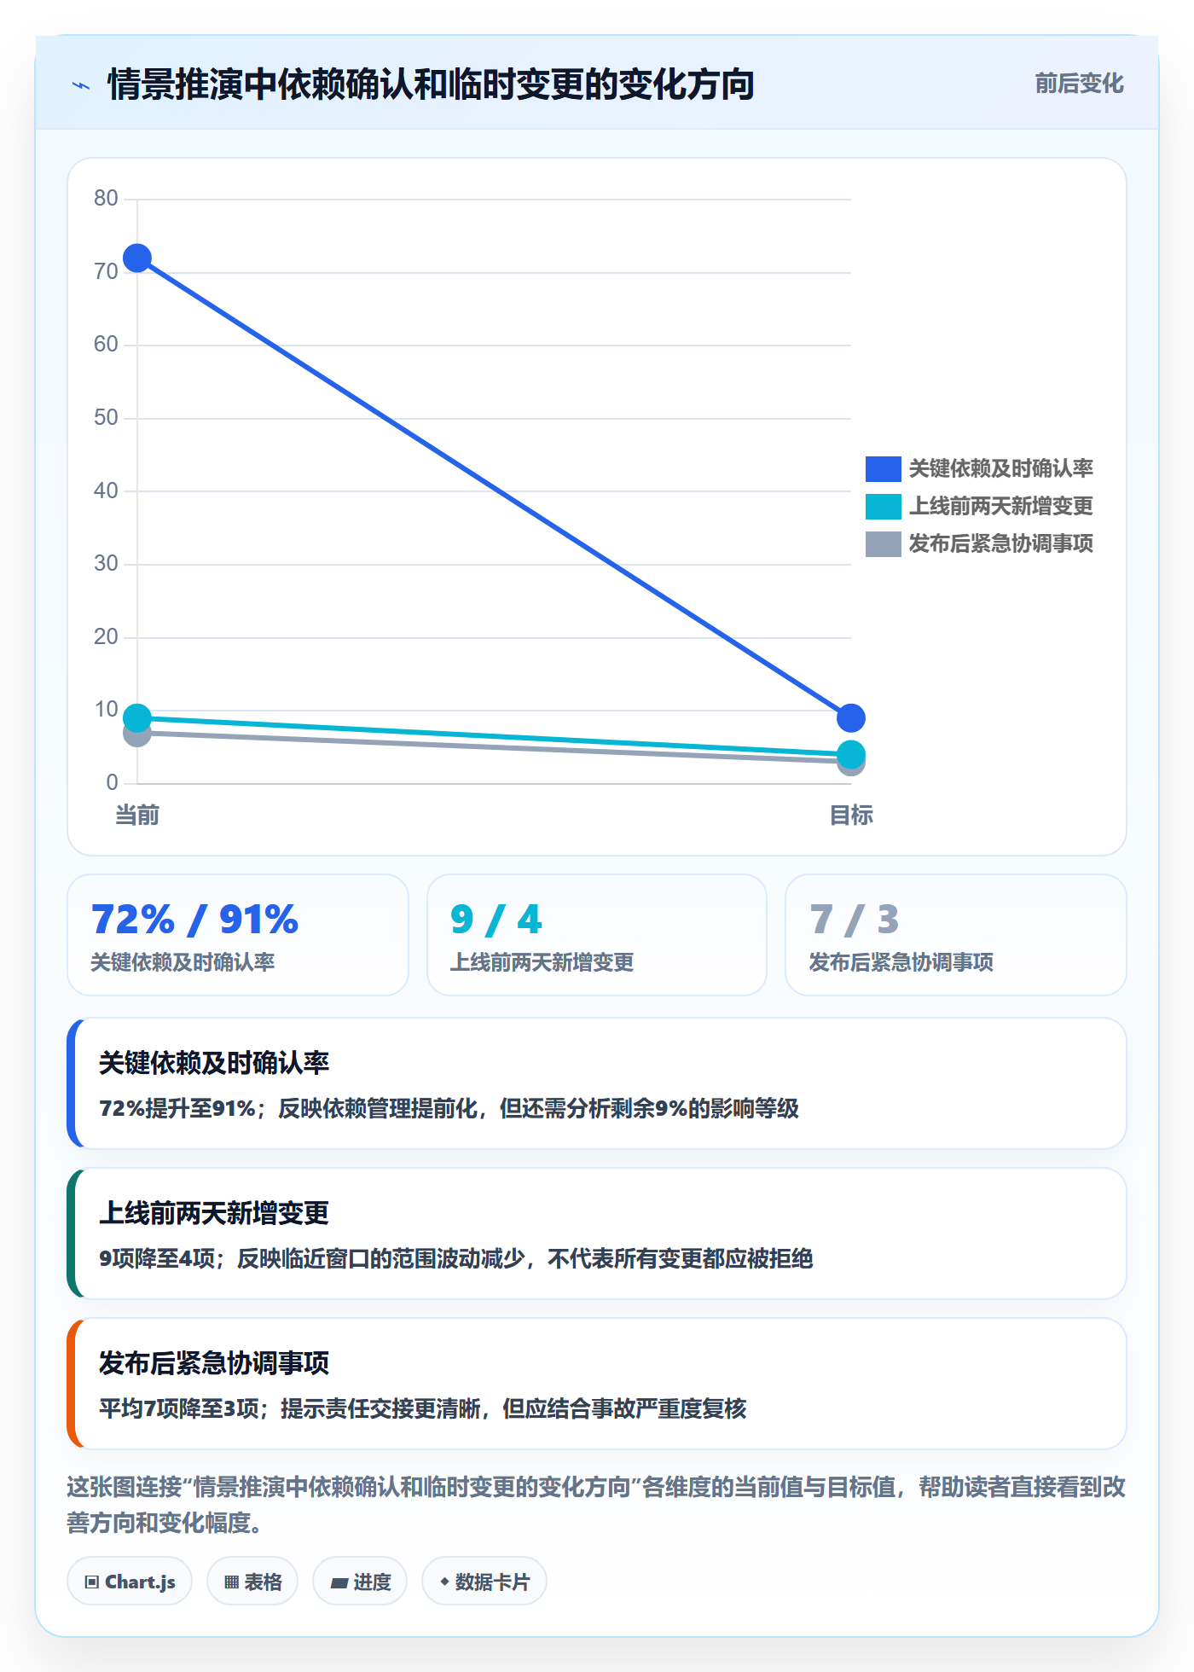1194x1672 pixels.
Task: Toggle the 关键依赖及时确认率 legend swatch
Action: (x=883, y=469)
